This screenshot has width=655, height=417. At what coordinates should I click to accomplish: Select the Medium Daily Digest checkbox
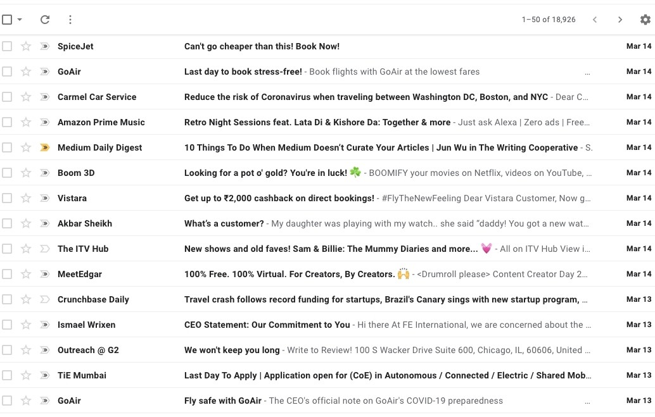pyautogui.click(x=7, y=147)
